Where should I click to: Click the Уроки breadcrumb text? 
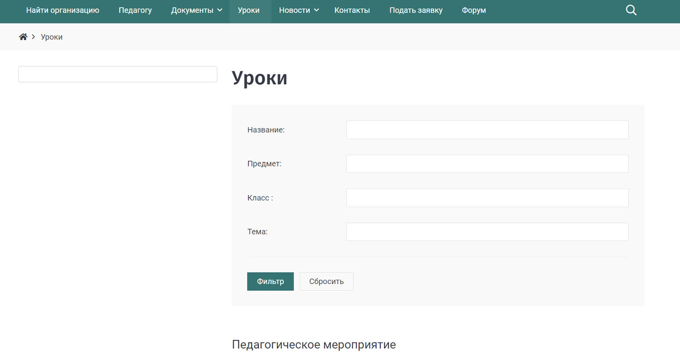click(x=52, y=37)
